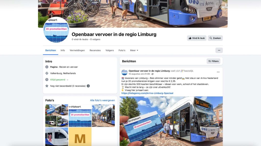Click the page info icon beside Pagina
261x146 pixels.
47,67
